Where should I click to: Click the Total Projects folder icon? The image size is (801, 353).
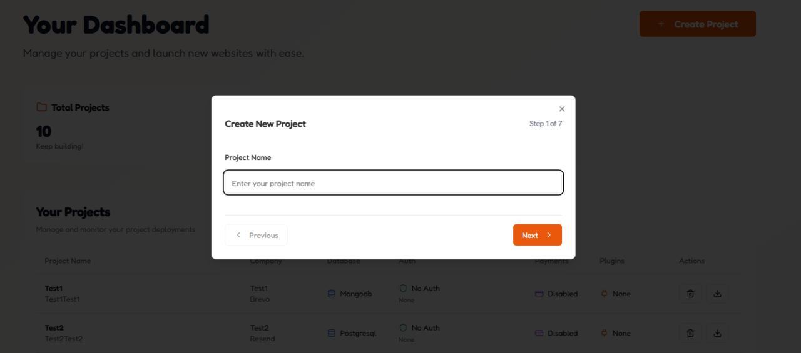click(41, 107)
